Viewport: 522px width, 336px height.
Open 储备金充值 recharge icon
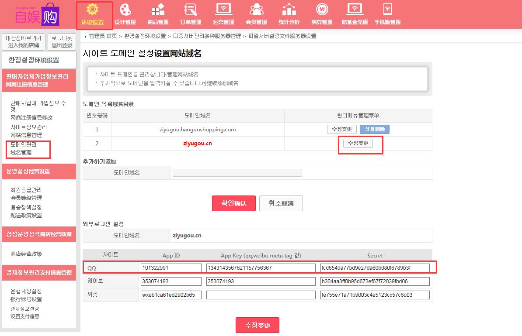[x=355, y=10]
